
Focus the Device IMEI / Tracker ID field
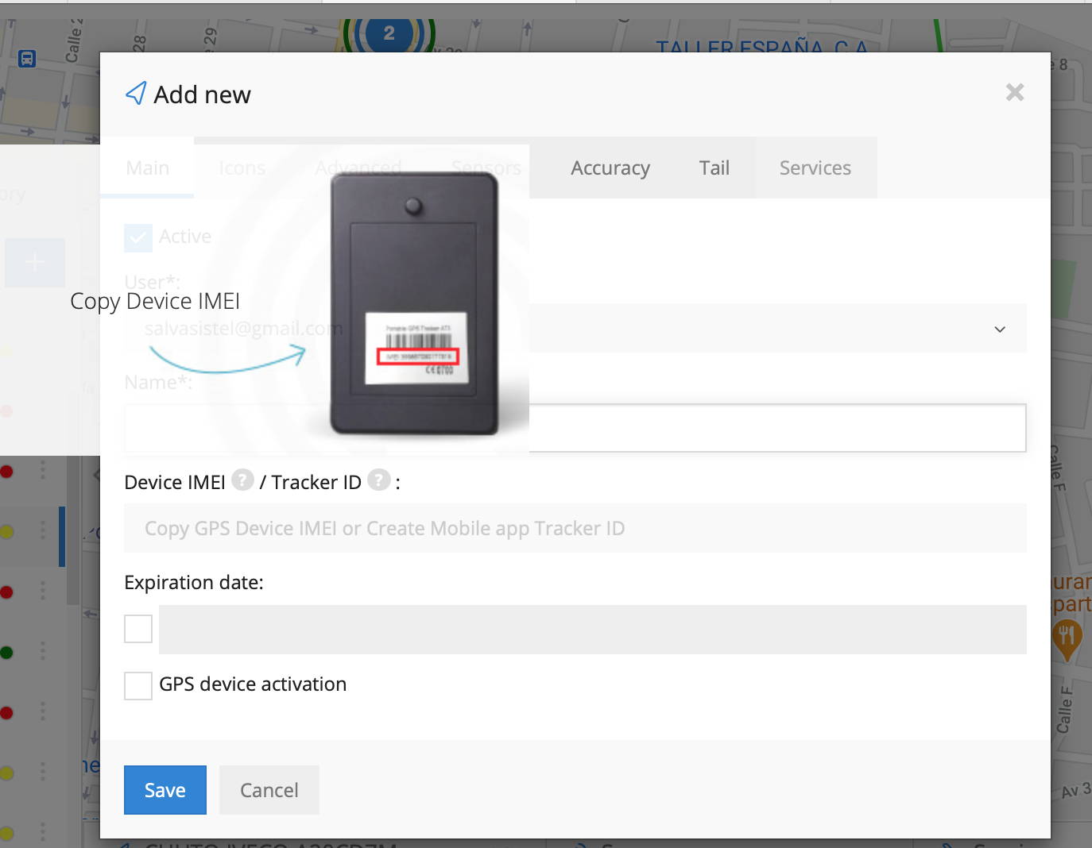point(575,528)
